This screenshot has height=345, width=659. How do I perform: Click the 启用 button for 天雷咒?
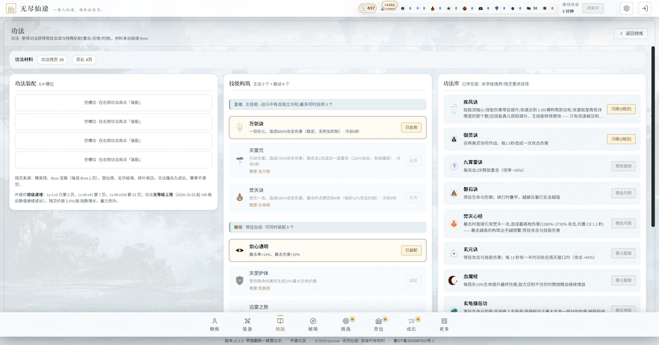413,161
